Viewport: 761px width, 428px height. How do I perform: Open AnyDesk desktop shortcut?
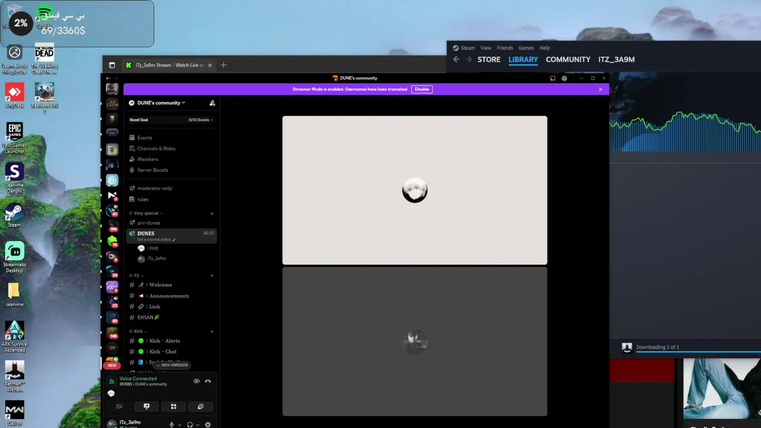(15, 96)
